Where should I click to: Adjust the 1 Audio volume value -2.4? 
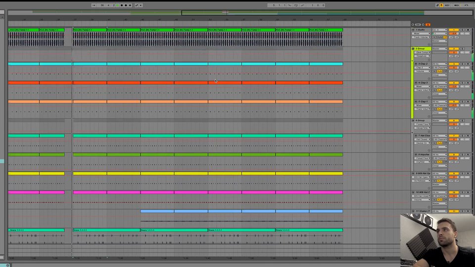454,34
